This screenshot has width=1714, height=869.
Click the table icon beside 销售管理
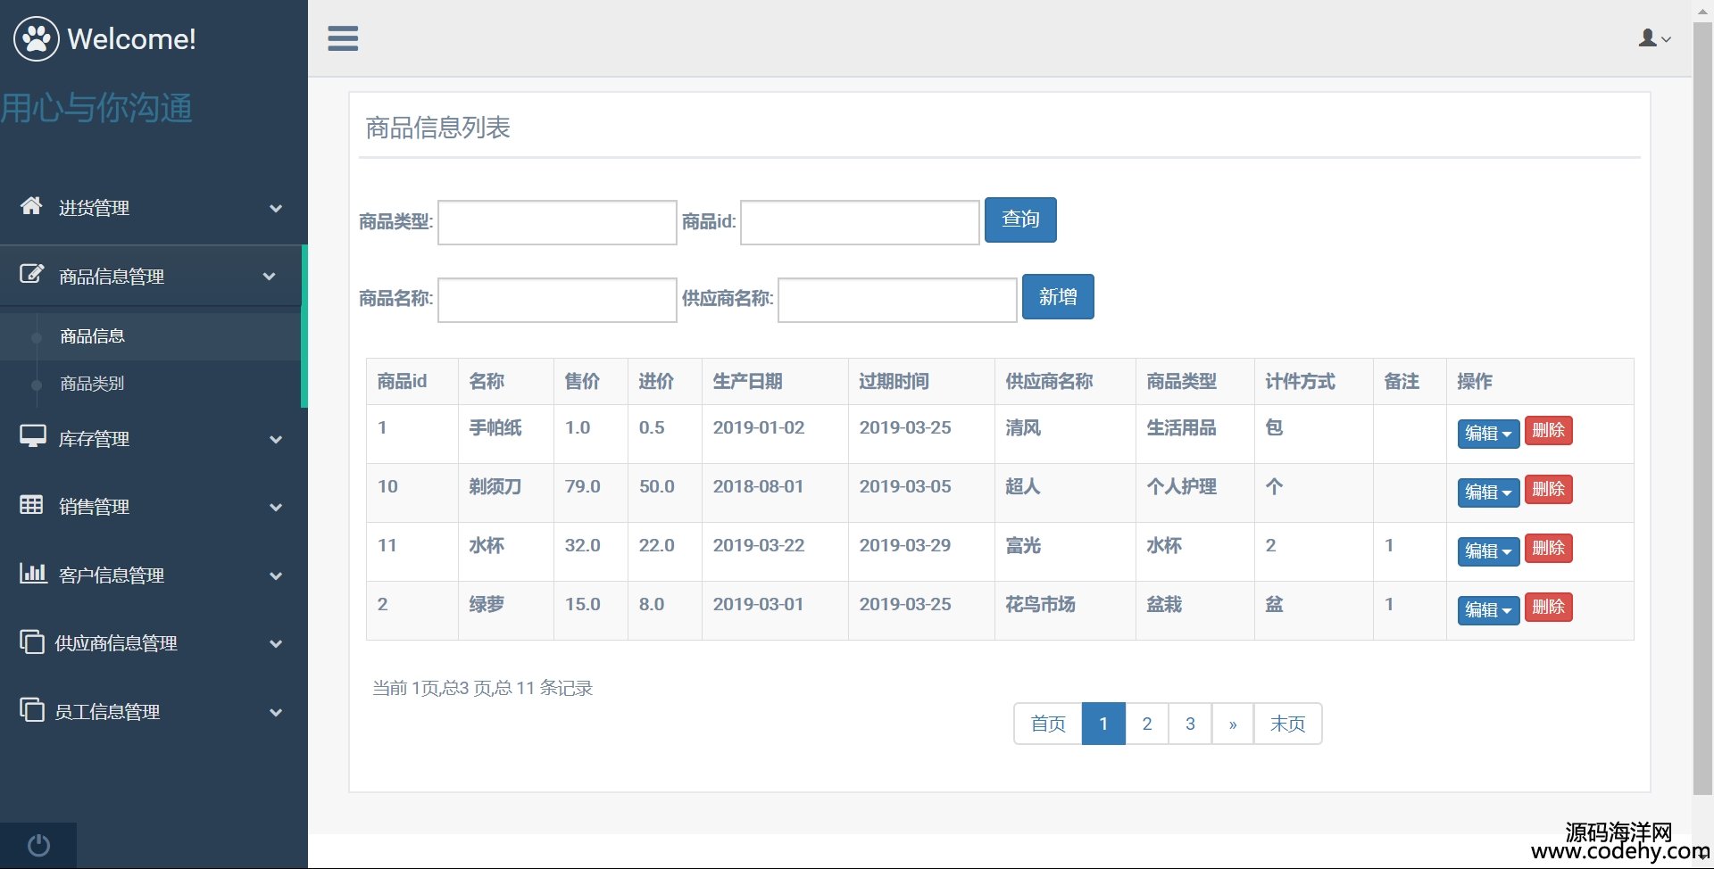point(31,505)
